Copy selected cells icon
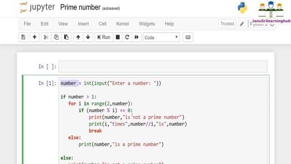 click(x=56, y=37)
